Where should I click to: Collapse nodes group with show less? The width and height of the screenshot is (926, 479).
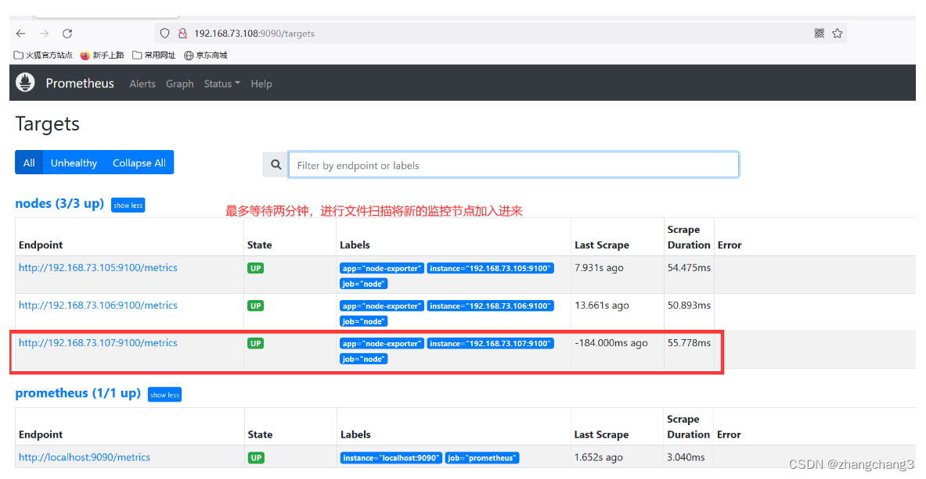(128, 206)
